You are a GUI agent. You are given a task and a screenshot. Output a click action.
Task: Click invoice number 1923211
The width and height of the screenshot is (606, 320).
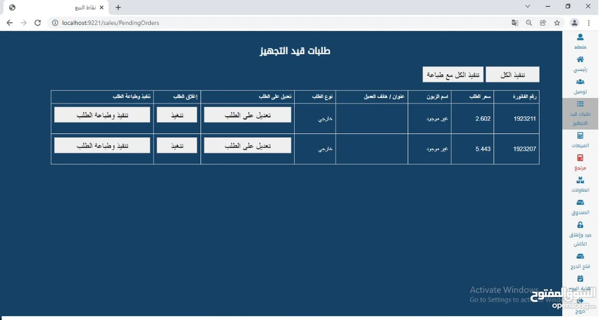(525, 119)
